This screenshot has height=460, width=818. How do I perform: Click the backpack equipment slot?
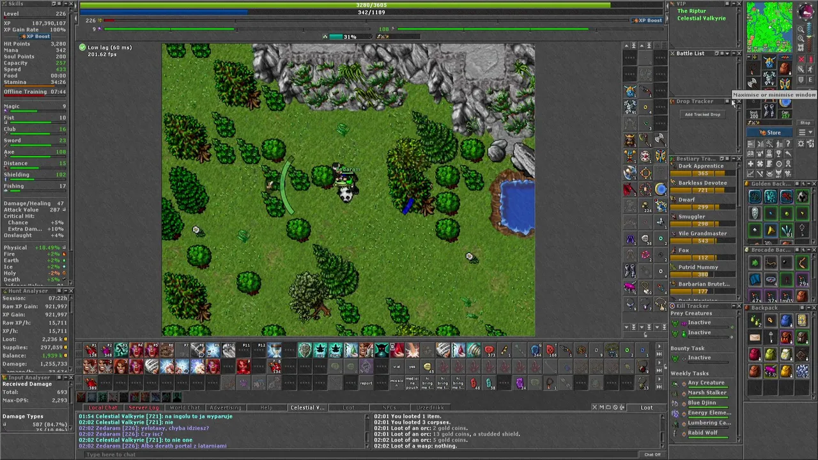point(785,68)
